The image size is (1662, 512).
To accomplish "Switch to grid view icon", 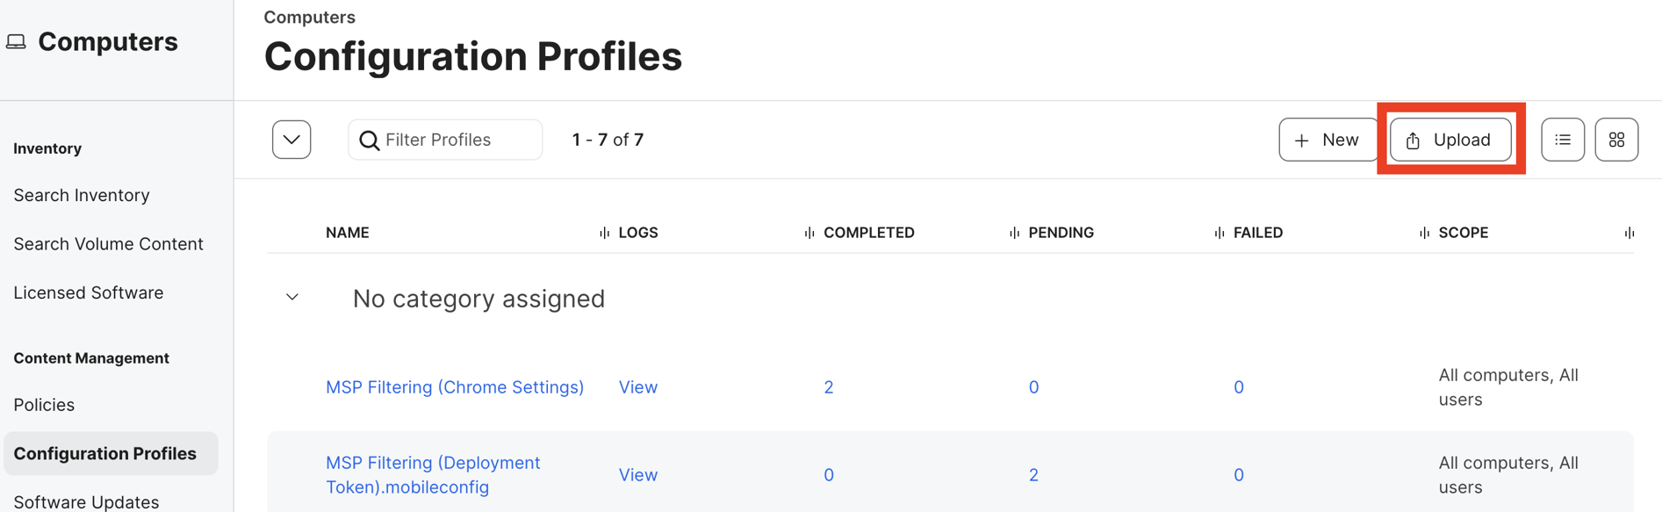I will coord(1616,140).
